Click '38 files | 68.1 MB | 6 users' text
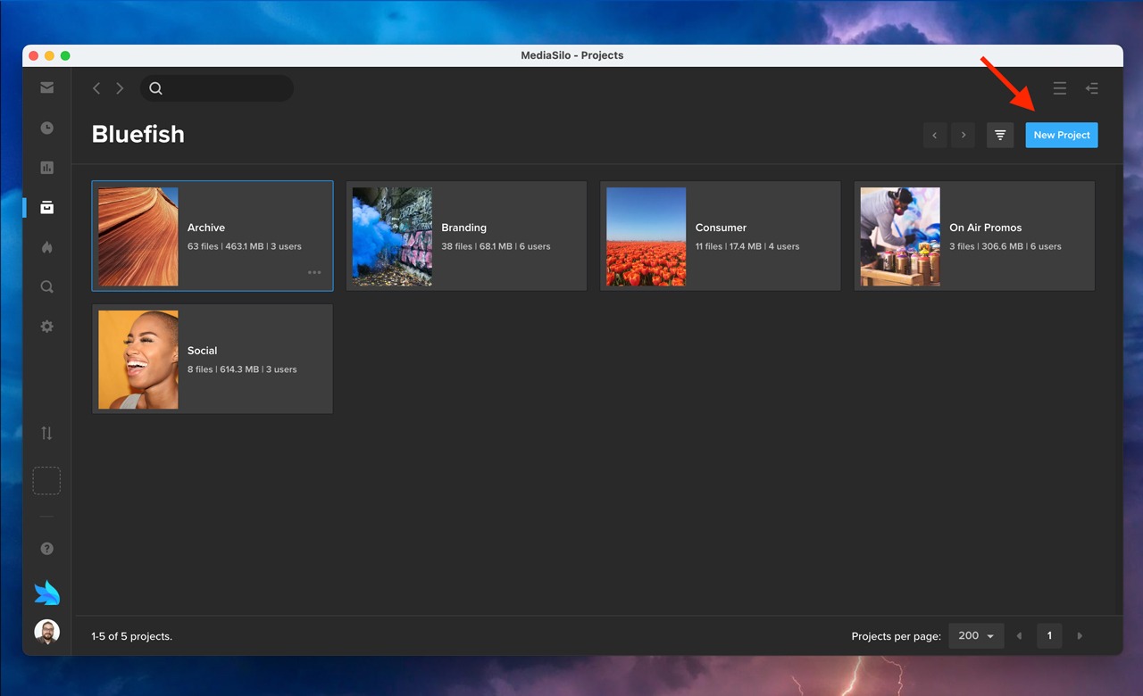Viewport: 1143px width, 696px height. (x=496, y=246)
